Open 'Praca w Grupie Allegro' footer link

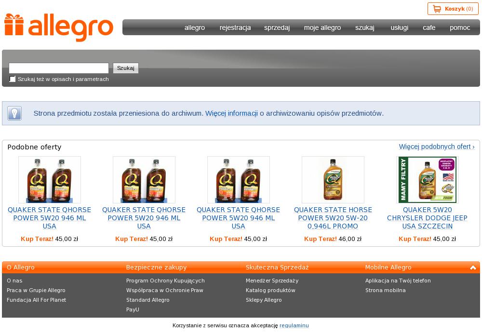36,290
